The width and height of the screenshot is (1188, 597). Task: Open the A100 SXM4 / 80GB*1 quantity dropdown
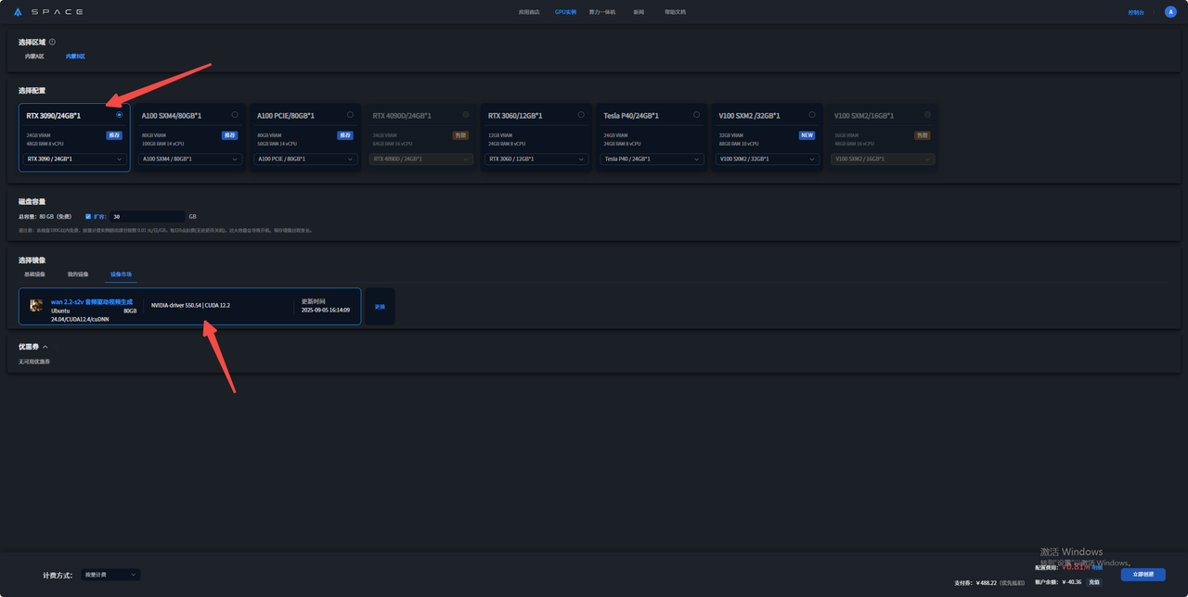pyautogui.click(x=189, y=159)
